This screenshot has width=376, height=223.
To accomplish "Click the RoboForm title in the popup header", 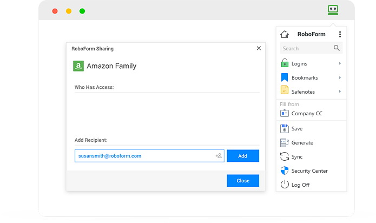I will [x=311, y=34].
